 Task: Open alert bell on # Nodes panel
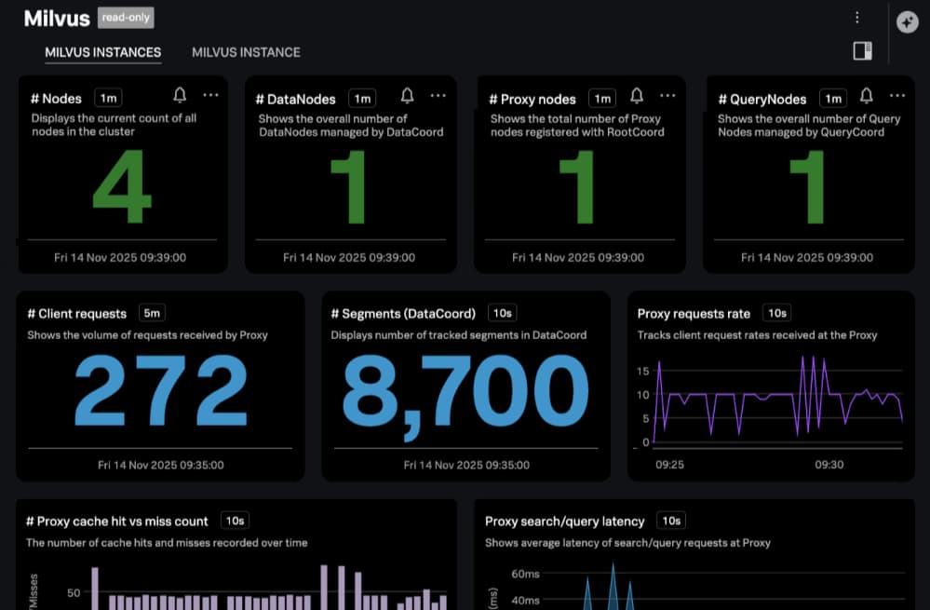click(180, 95)
